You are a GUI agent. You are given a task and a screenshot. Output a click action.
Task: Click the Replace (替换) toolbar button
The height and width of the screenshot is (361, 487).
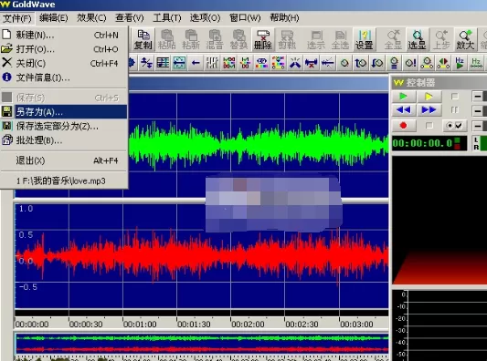238,39
